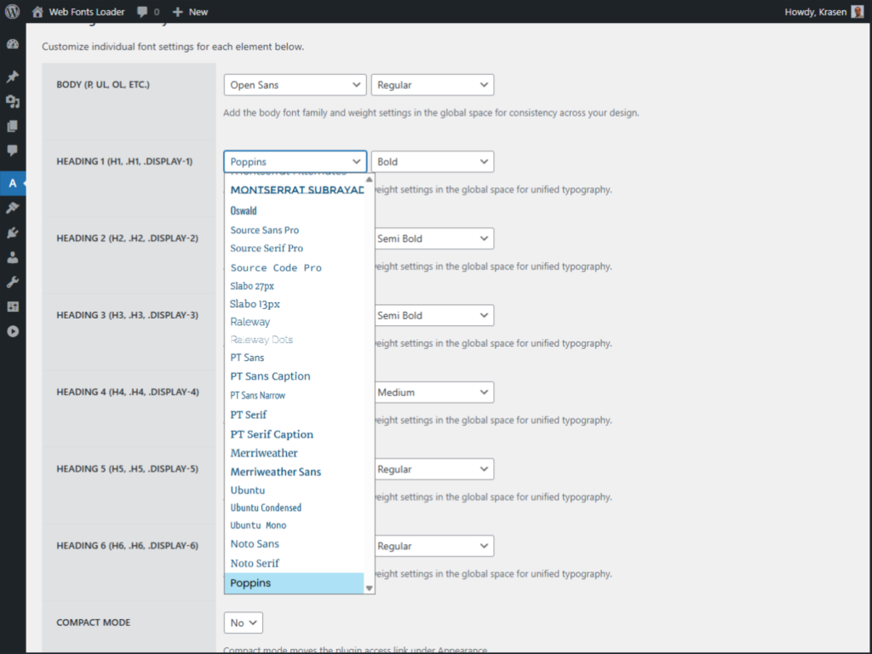Open Appearance with the paintbrush icon
The width and height of the screenshot is (872, 654).
tap(12, 207)
